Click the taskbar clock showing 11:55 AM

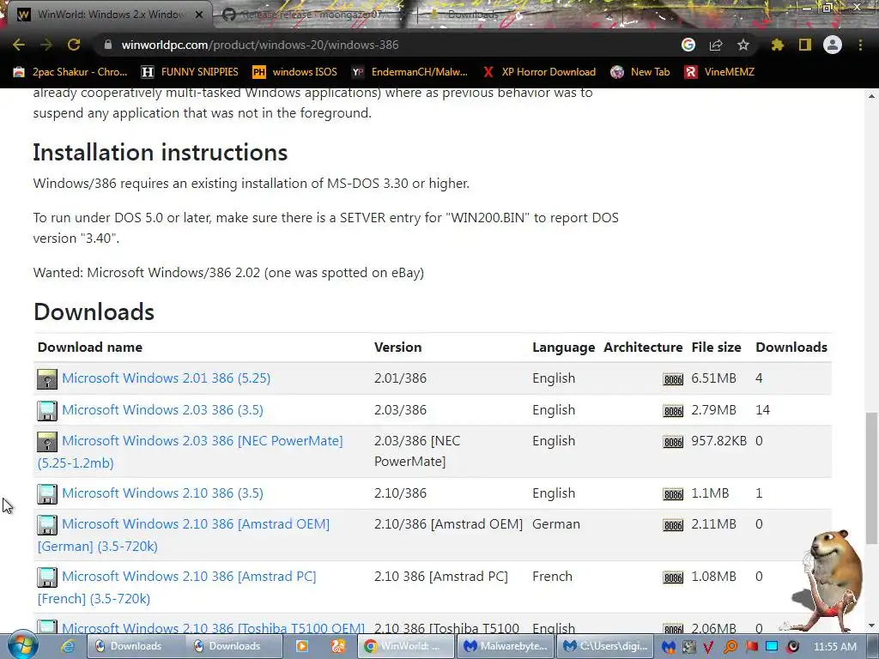[834, 647]
